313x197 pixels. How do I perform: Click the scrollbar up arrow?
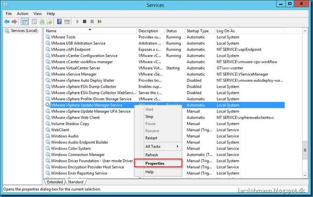[x=305, y=31]
